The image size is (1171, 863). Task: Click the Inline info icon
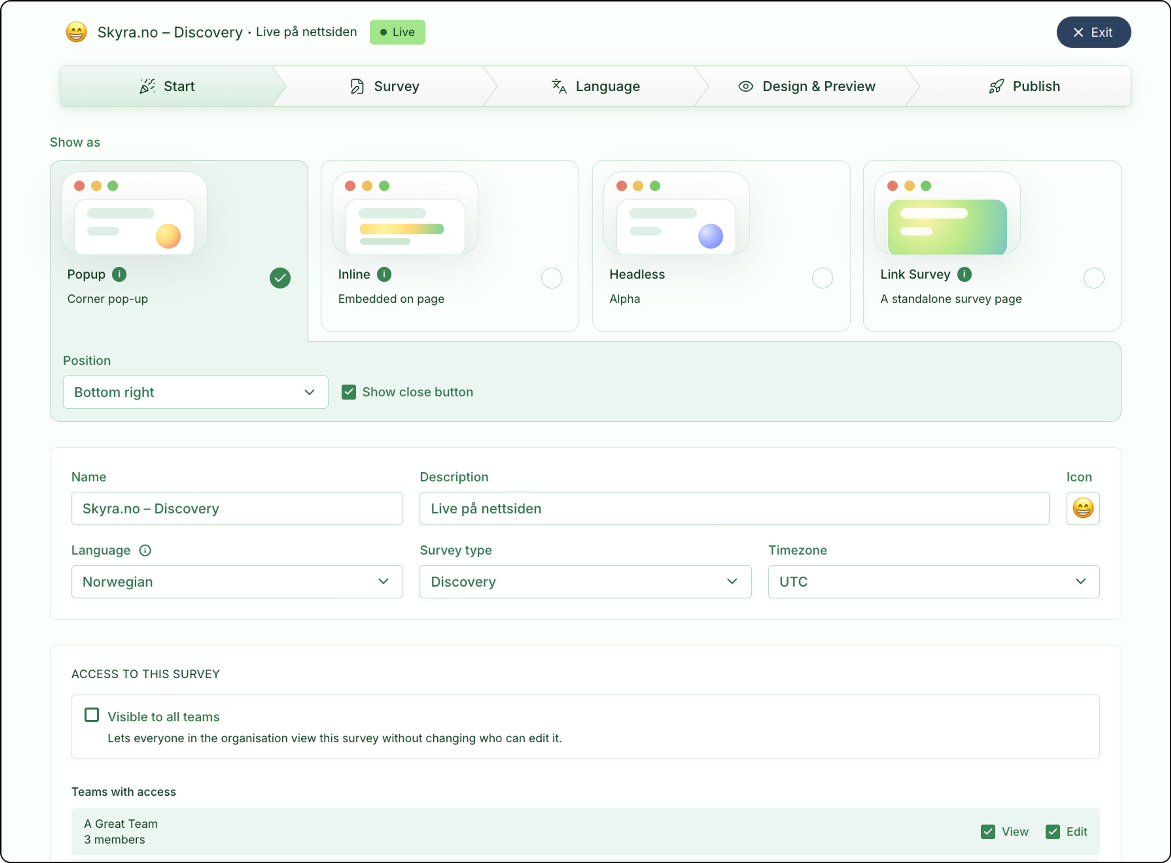pyautogui.click(x=384, y=274)
